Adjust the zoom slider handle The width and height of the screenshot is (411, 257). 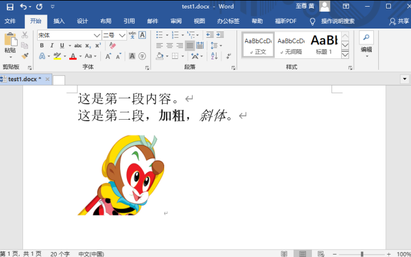[x=362, y=254]
